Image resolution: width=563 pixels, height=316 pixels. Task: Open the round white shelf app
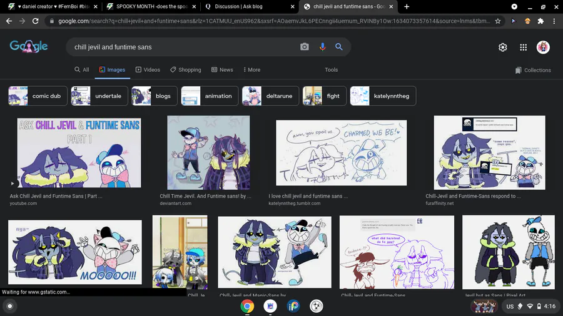tap(316, 306)
